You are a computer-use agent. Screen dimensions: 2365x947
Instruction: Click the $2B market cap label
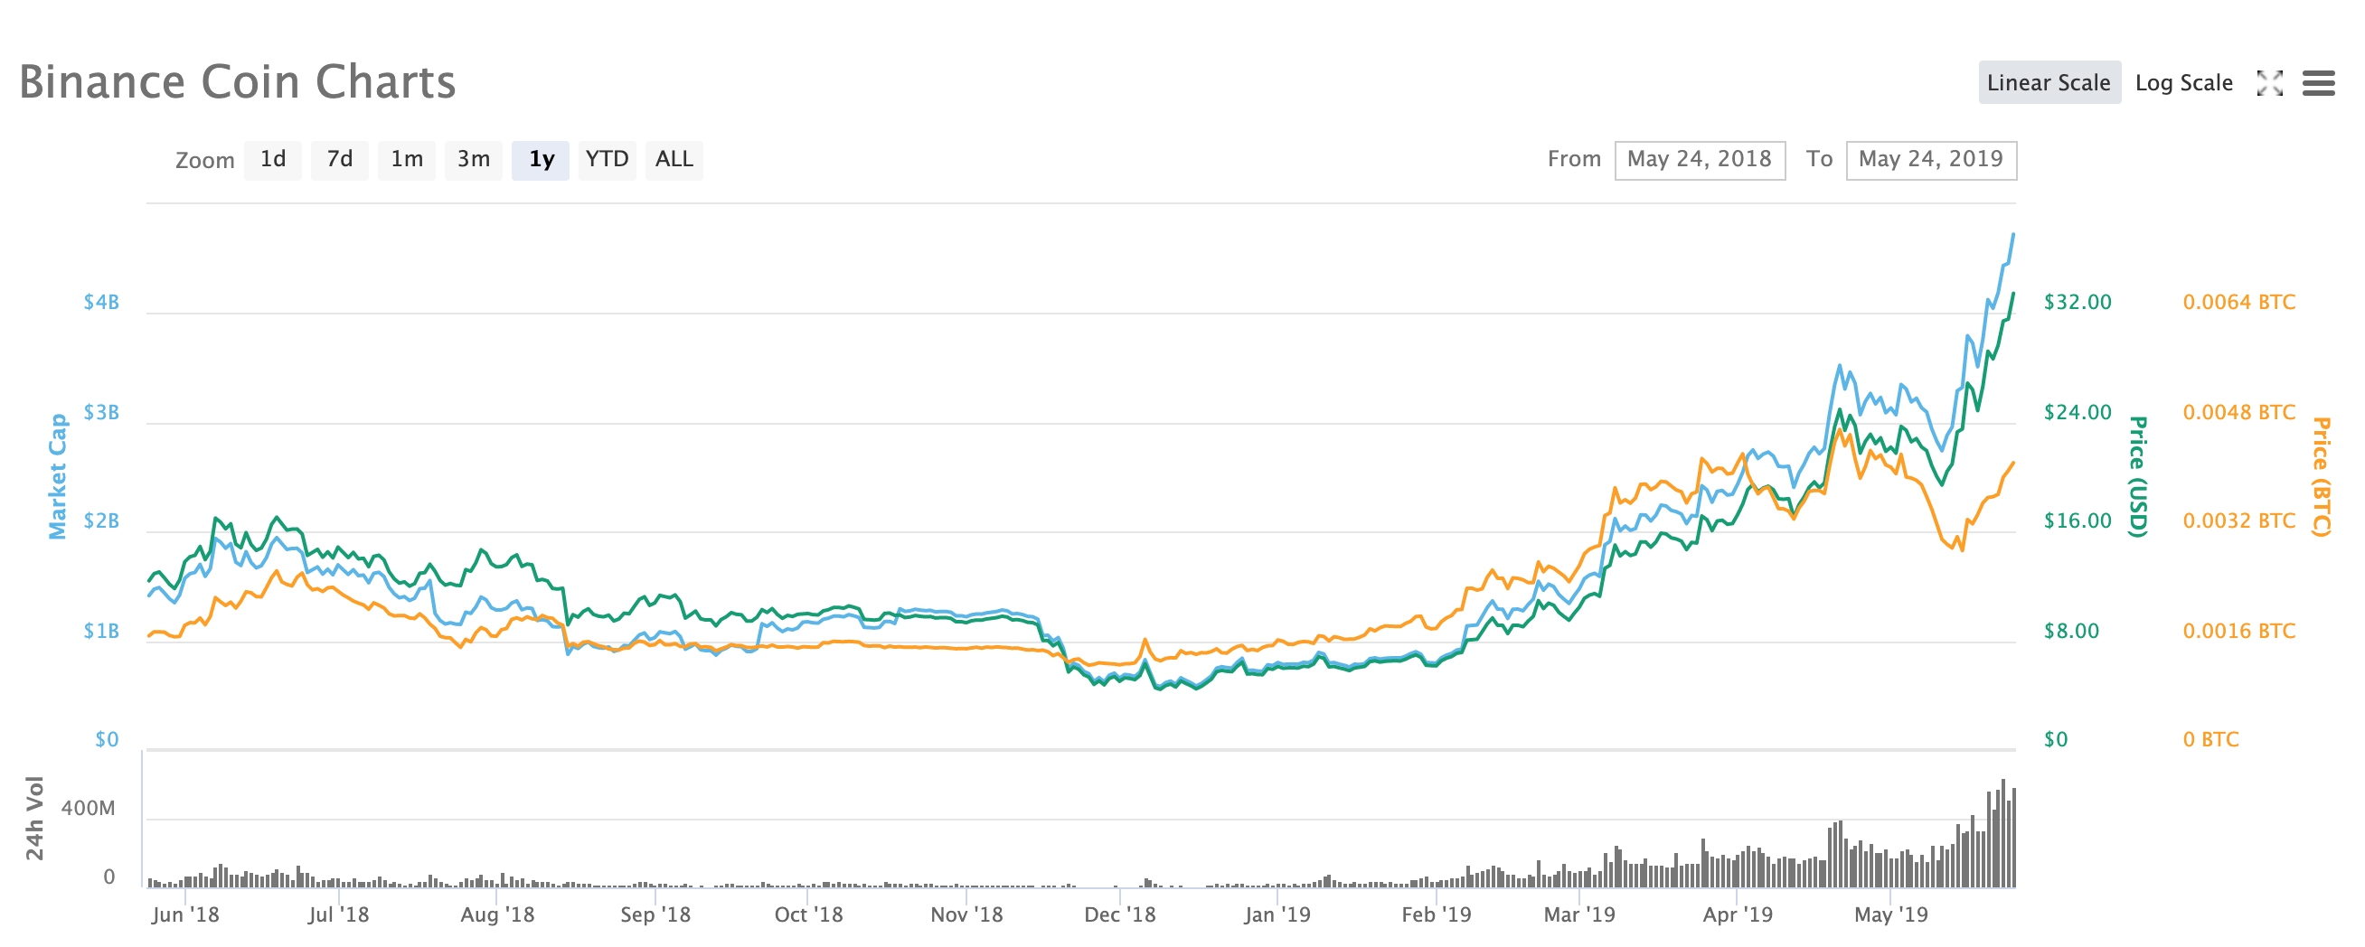101,521
